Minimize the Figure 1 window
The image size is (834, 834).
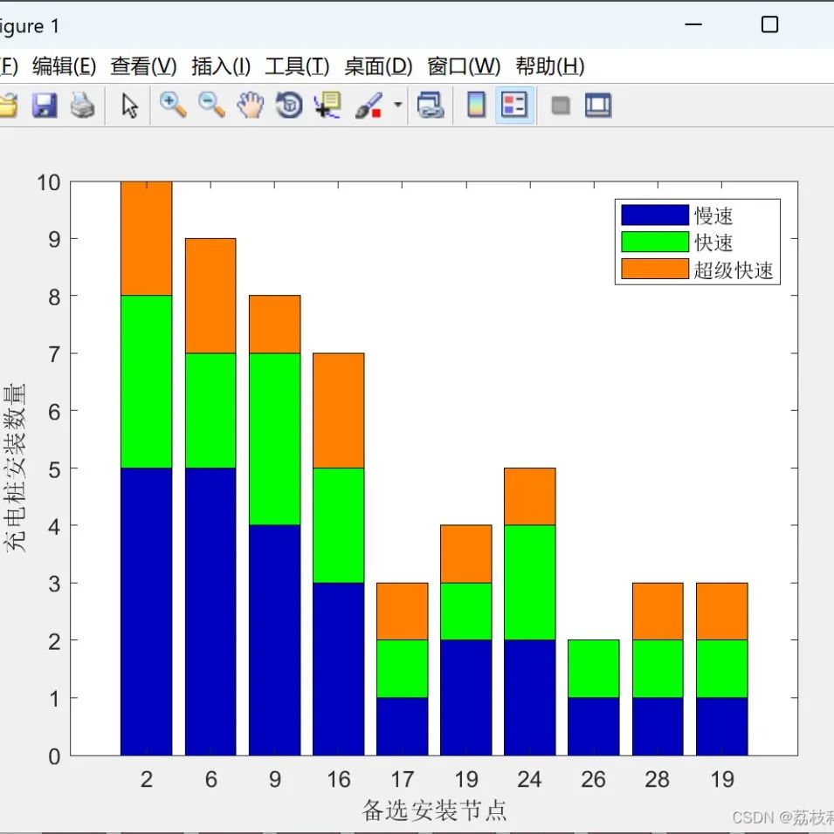pyautogui.click(x=693, y=24)
